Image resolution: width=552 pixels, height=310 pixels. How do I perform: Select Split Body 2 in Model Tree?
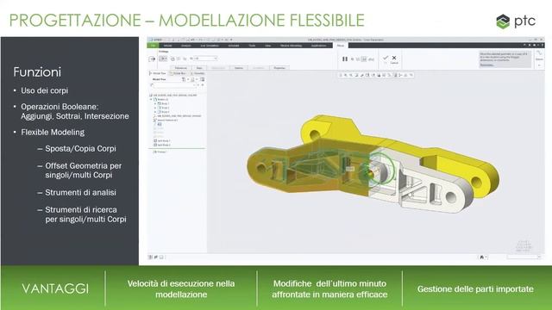[x=162, y=145]
